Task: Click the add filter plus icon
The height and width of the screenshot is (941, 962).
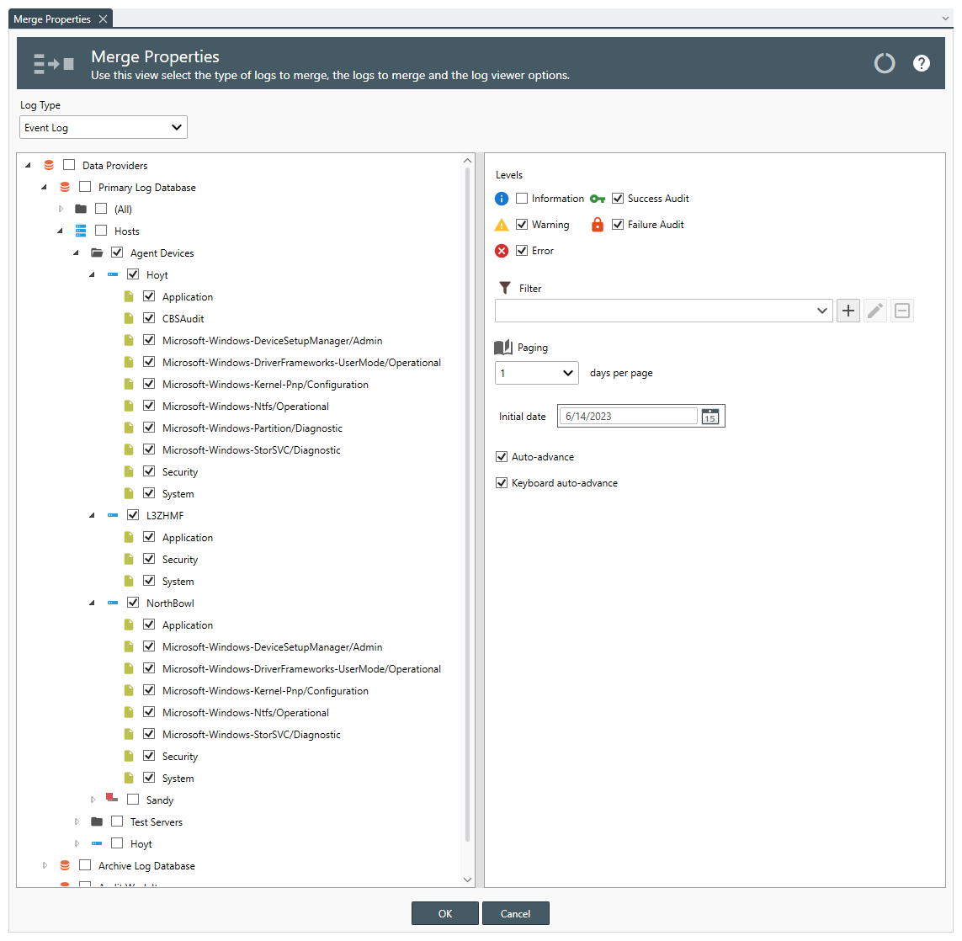Action: click(848, 311)
